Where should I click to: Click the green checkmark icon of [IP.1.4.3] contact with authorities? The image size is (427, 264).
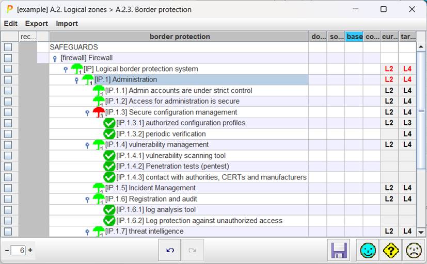(x=109, y=177)
